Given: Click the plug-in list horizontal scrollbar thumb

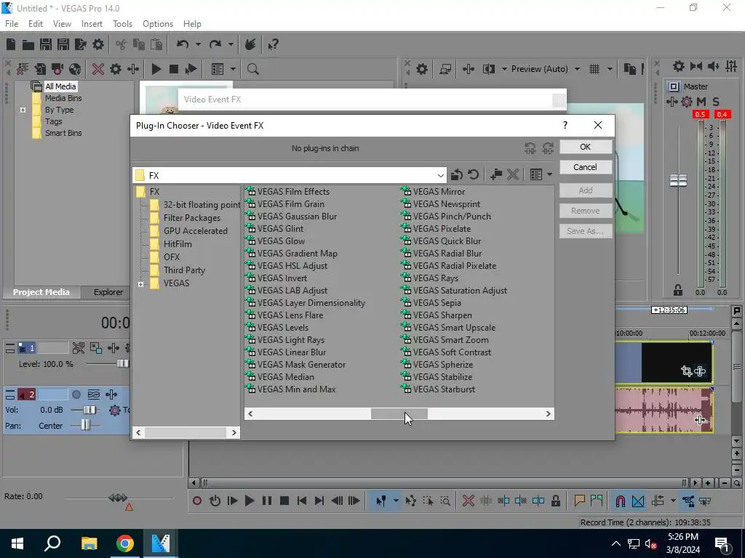Looking at the screenshot, I should [399, 413].
